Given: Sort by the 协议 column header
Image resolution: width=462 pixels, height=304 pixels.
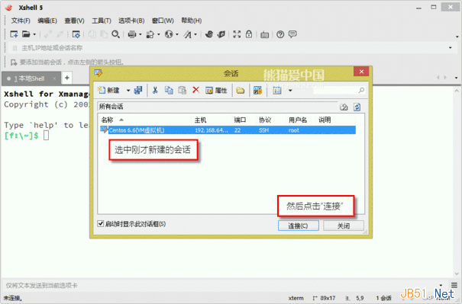Looking at the screenshot, I should pyautogui.click(x=271, y=120).
